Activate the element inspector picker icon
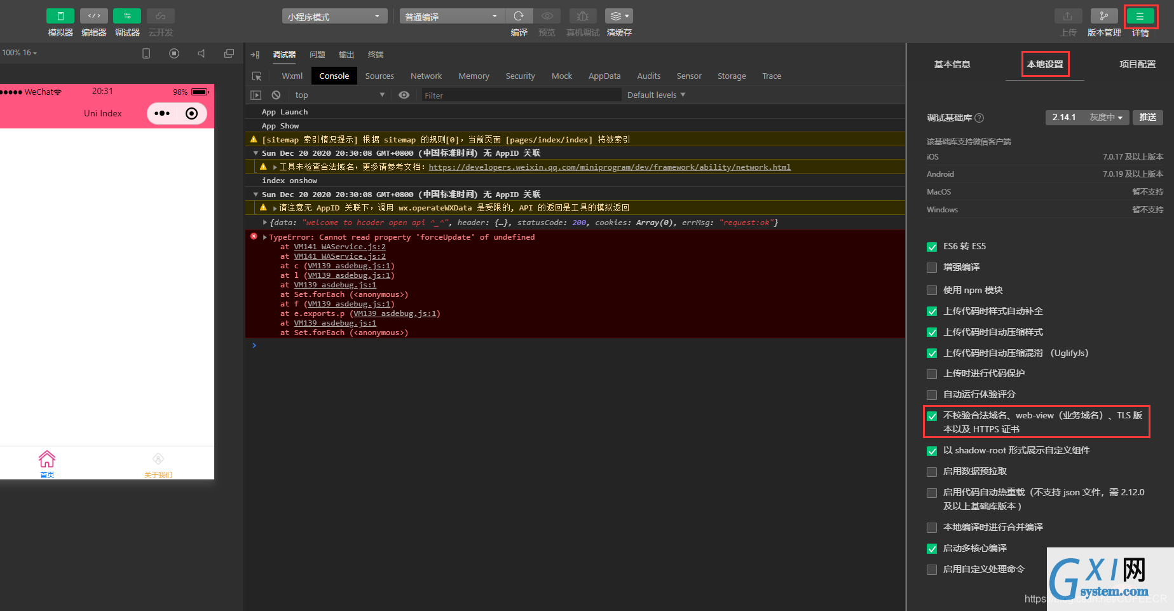Image resolution: width=1174 pixels, height=611 pixels. (x=257, y=76)
